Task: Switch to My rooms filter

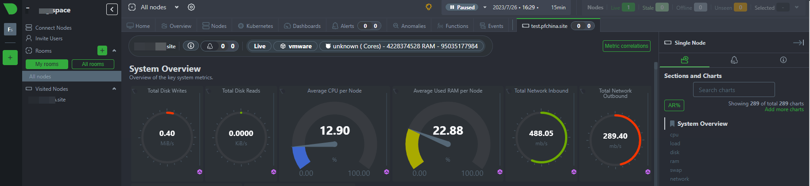Action: pos(47,64)
